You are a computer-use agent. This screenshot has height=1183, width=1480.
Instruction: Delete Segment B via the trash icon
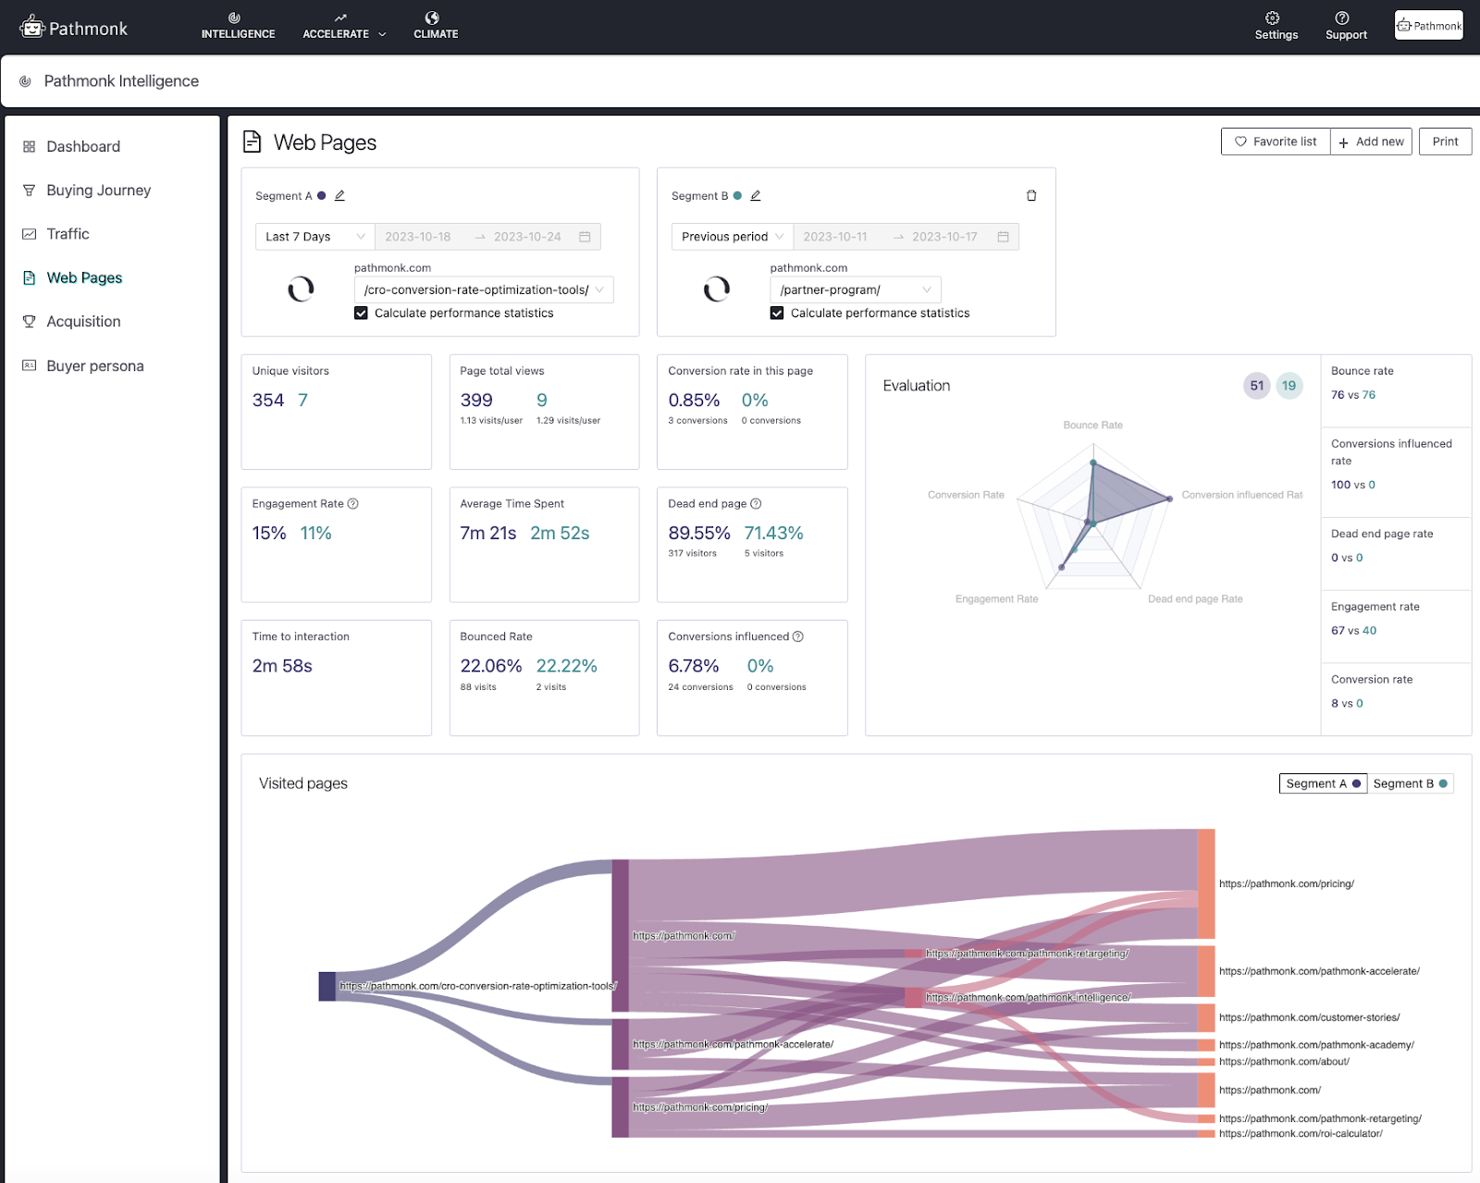(x=1031, y=195)
